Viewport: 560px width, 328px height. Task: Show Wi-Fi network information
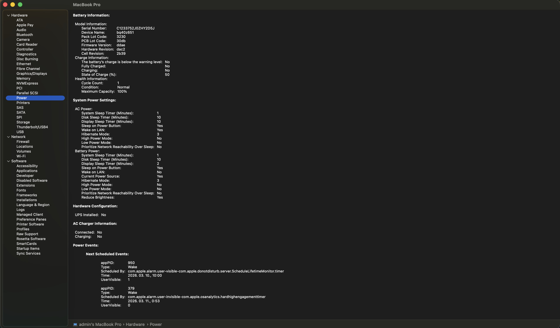(21, 156)
